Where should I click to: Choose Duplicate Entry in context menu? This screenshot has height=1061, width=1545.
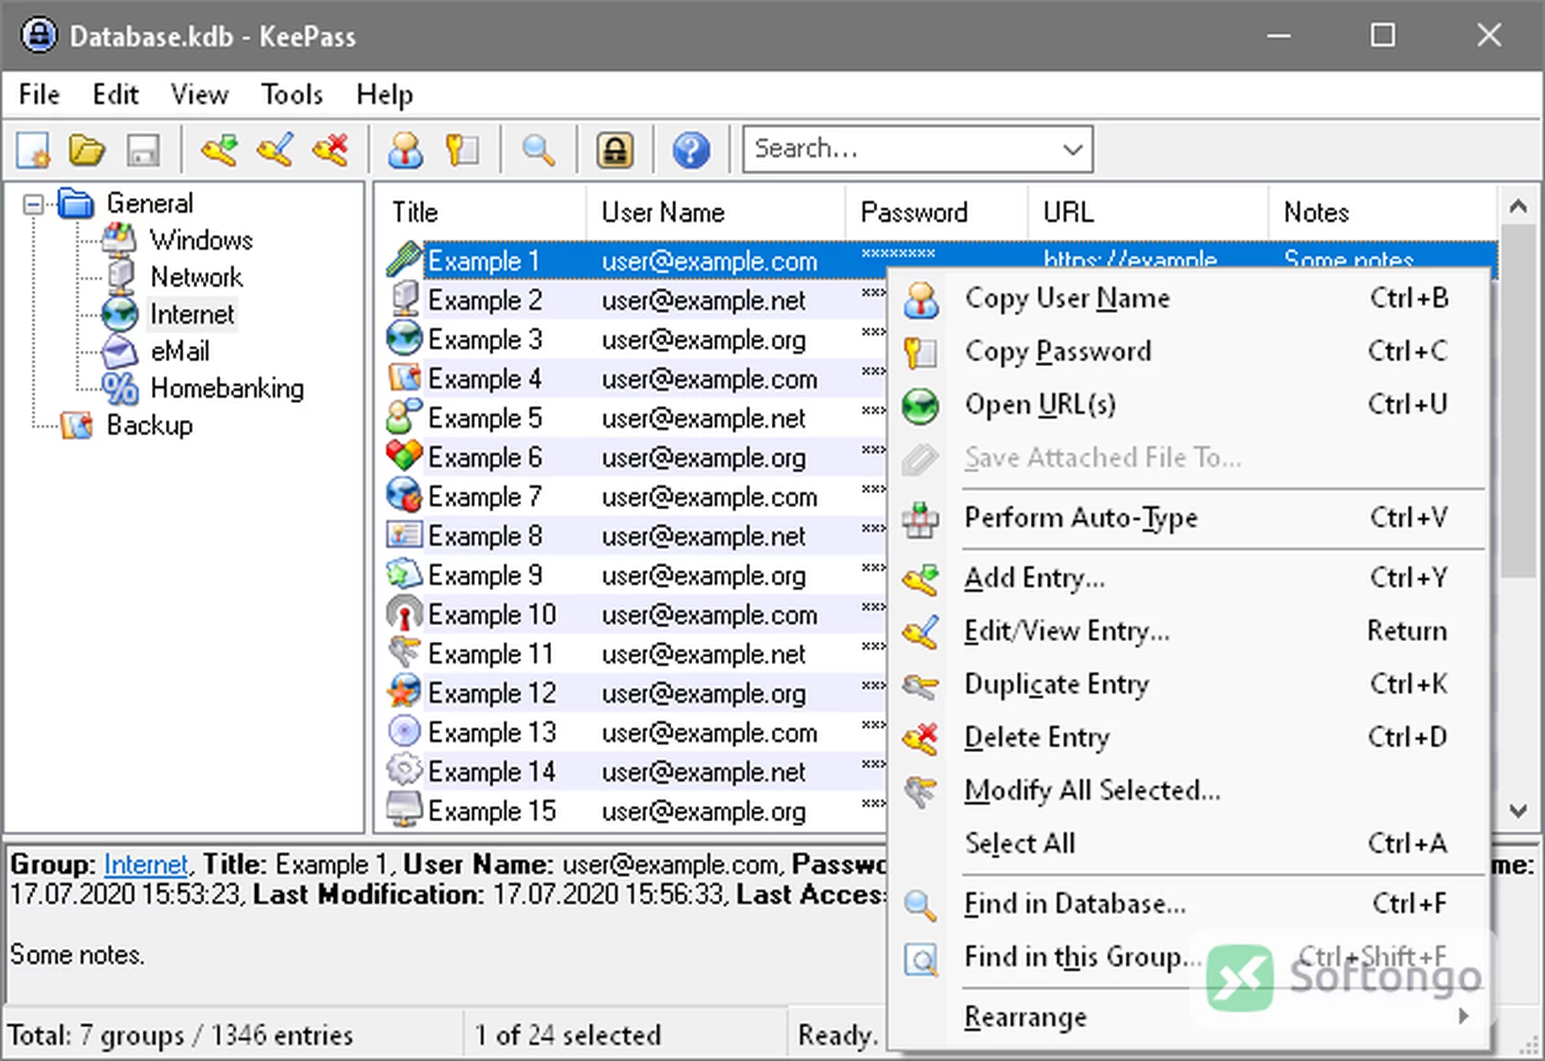[1188, 685]
